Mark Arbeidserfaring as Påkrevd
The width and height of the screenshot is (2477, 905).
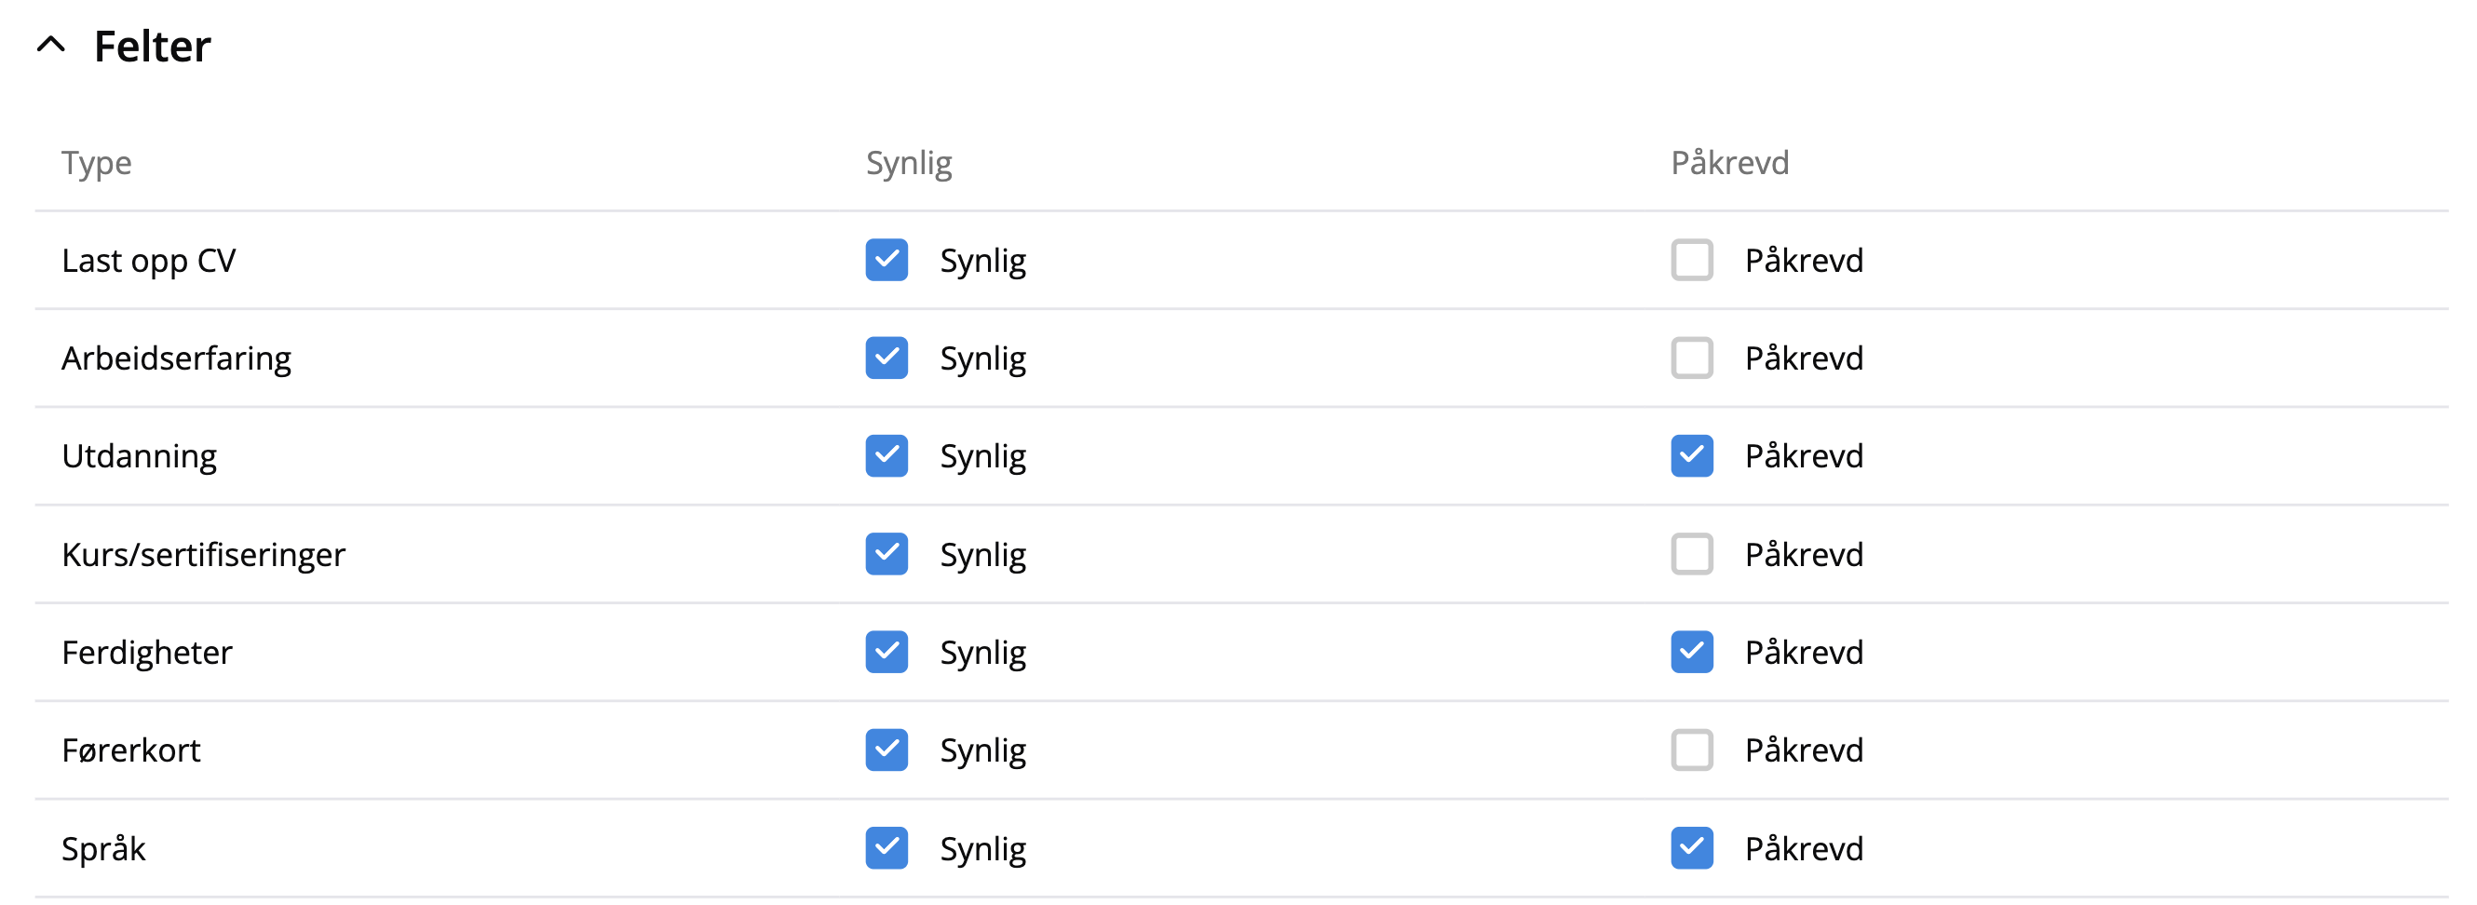coord(1691,358)
